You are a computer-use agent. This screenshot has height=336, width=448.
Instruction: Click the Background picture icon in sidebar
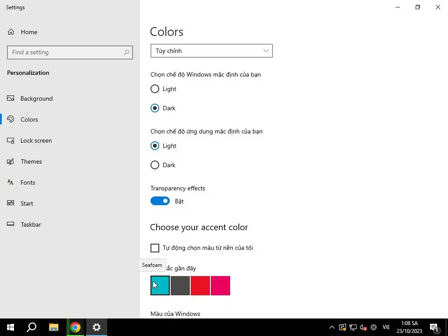(10, 98)
